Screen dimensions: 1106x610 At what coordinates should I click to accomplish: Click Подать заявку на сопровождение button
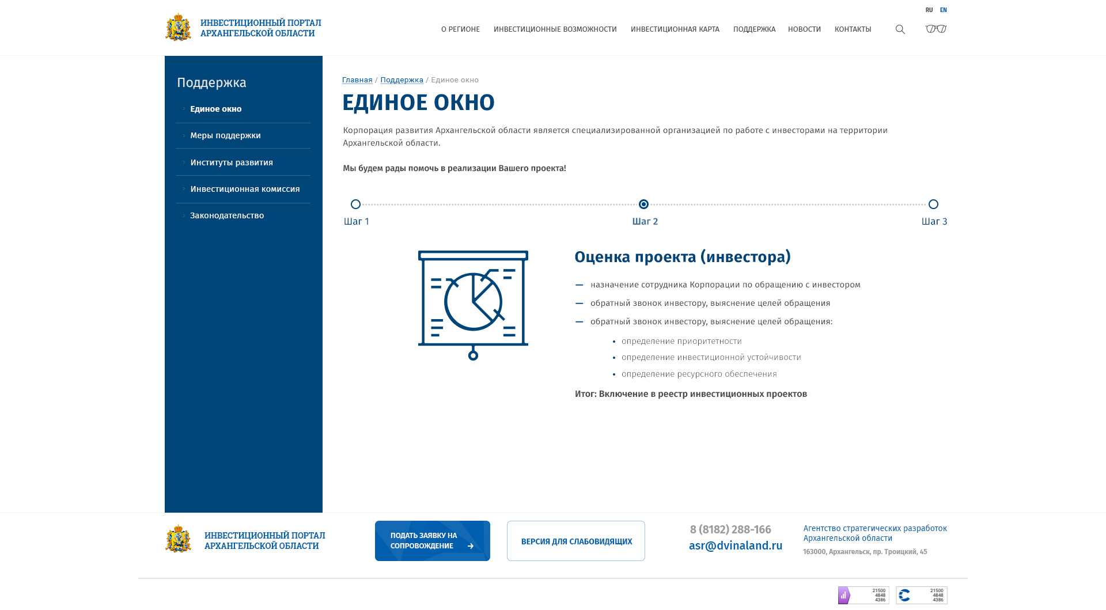[432, 541]
